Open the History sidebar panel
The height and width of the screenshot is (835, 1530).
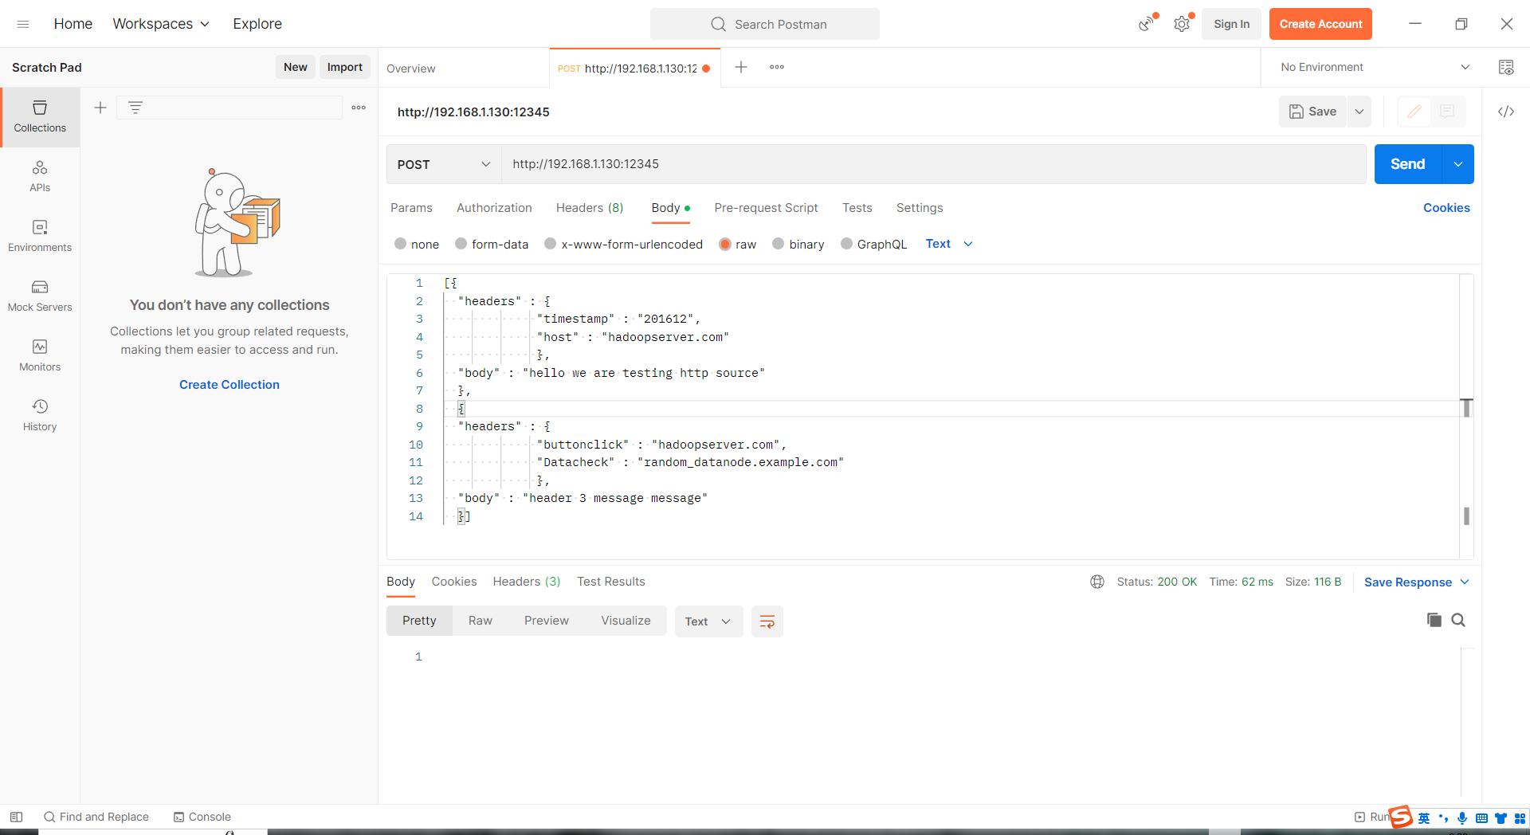pyautogui.click(x=40, y=415)
